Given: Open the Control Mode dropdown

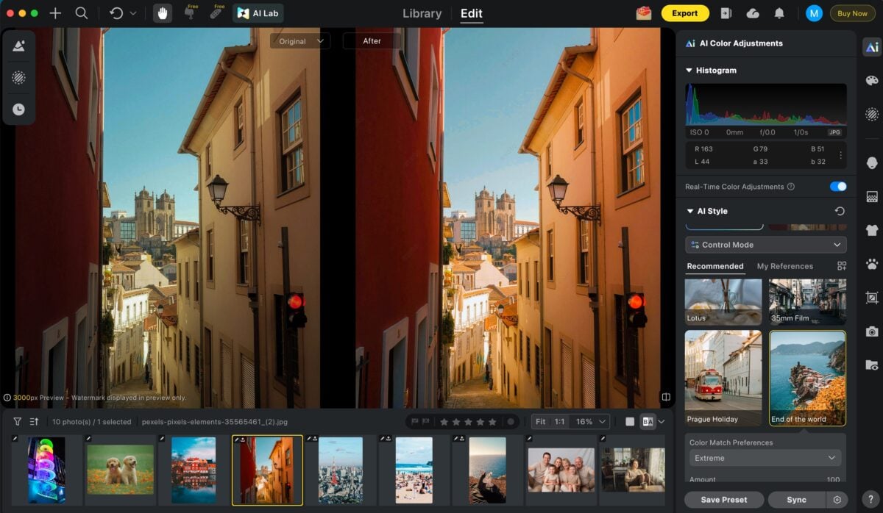Looking at the screenshot, I should pos(765,245).
